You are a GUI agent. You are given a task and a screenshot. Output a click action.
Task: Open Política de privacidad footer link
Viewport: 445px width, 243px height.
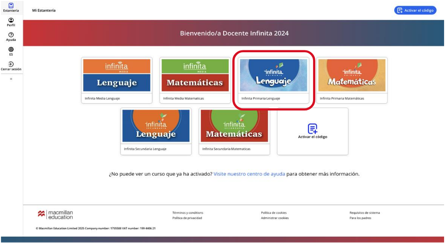[187, 218]
